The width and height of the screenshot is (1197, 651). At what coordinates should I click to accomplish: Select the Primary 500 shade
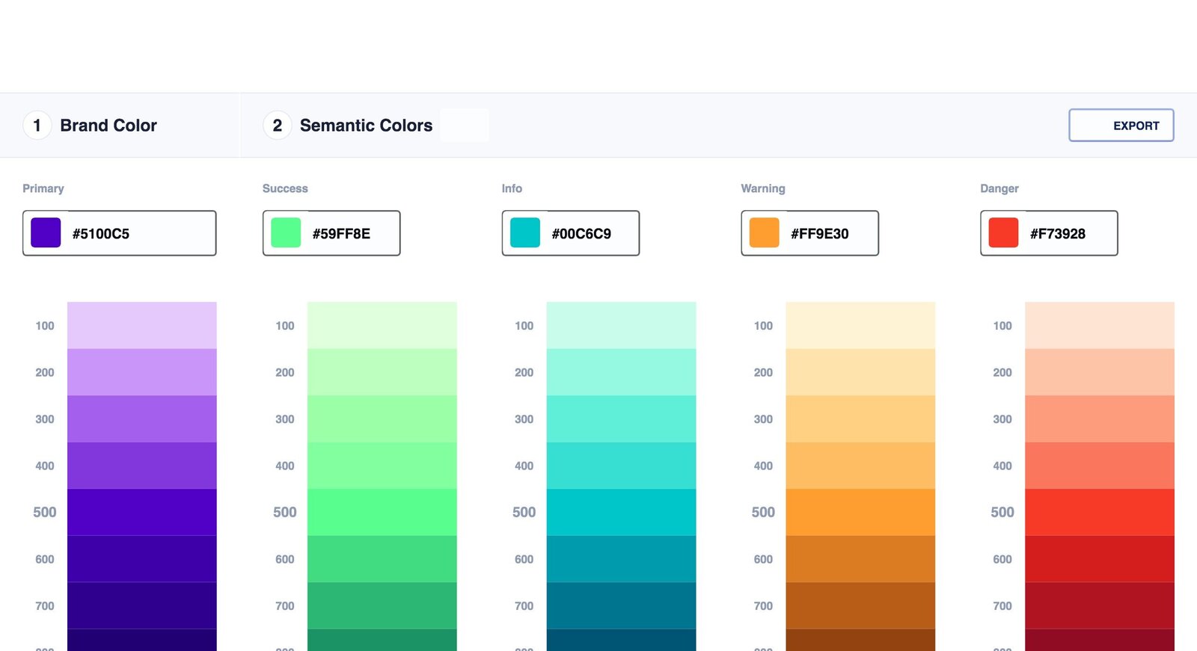[142, 512]
